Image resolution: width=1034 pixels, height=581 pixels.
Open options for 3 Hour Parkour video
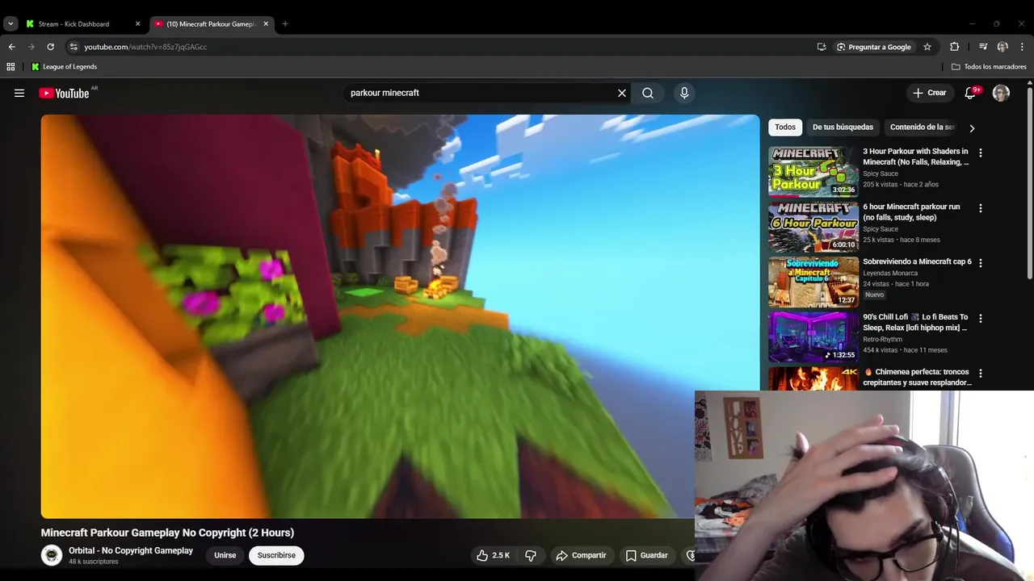pyautogui.click(x=981, y=153)
